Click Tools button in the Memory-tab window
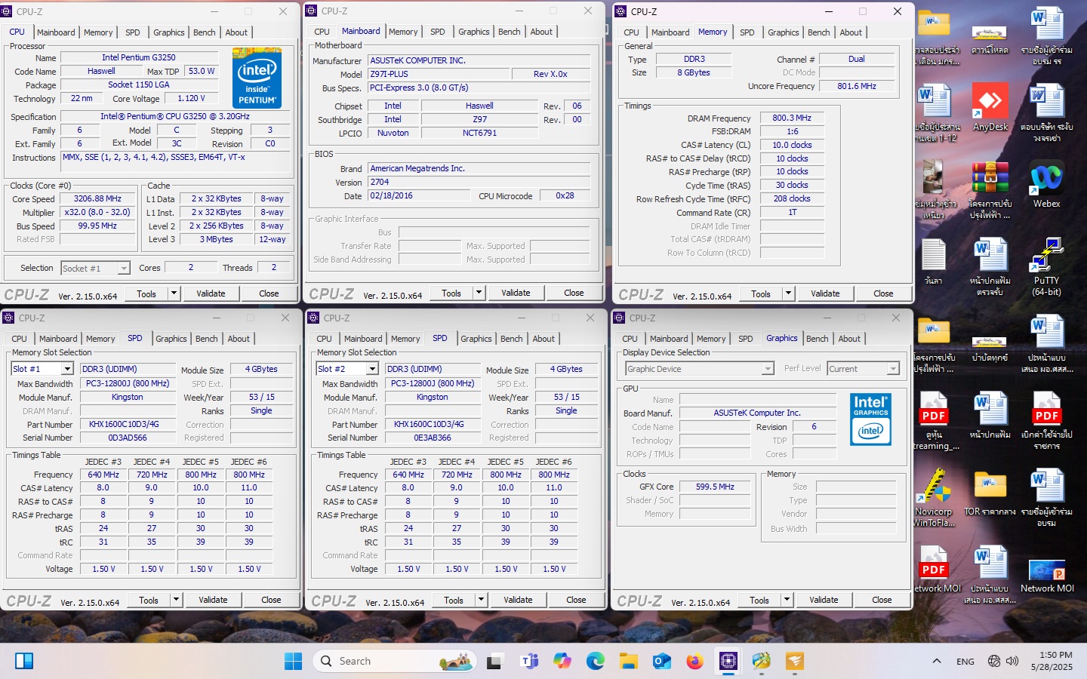This screenshot has width=1087, height=679. [x=761, y=293]
